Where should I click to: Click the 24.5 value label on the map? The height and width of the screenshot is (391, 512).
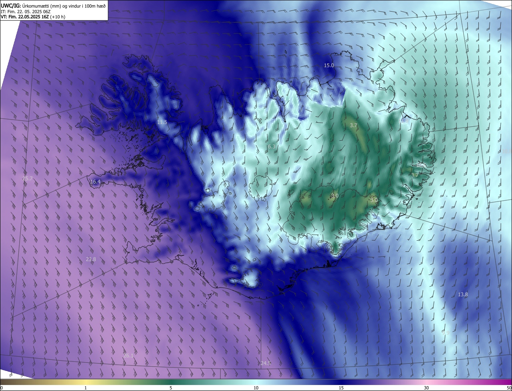coord(266,363)
